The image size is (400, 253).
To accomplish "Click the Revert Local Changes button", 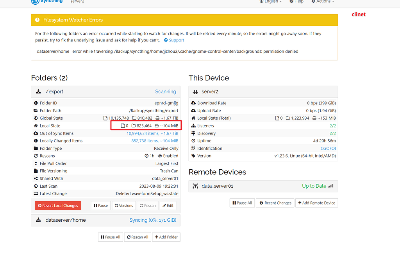I will (x=58, y=205).
